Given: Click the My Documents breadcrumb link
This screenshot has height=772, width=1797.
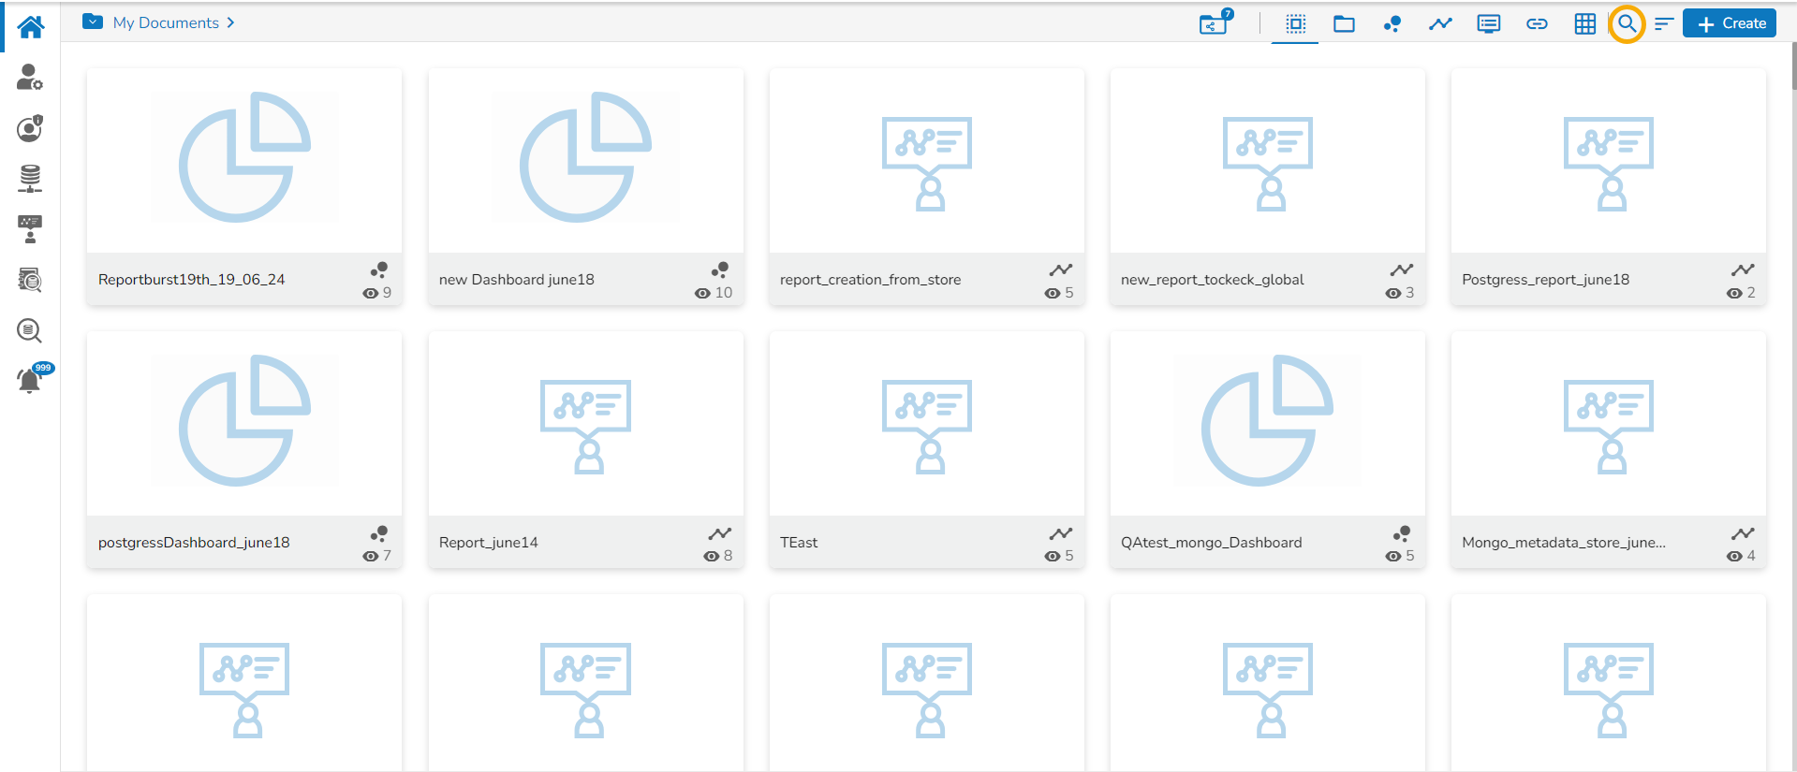Looking at the screenshot, I should coord(166,22).
